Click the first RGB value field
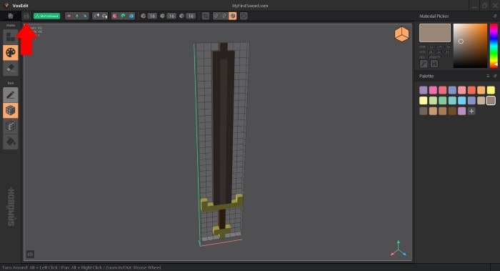Screen dimensions: 500x271 pos(431,47)
